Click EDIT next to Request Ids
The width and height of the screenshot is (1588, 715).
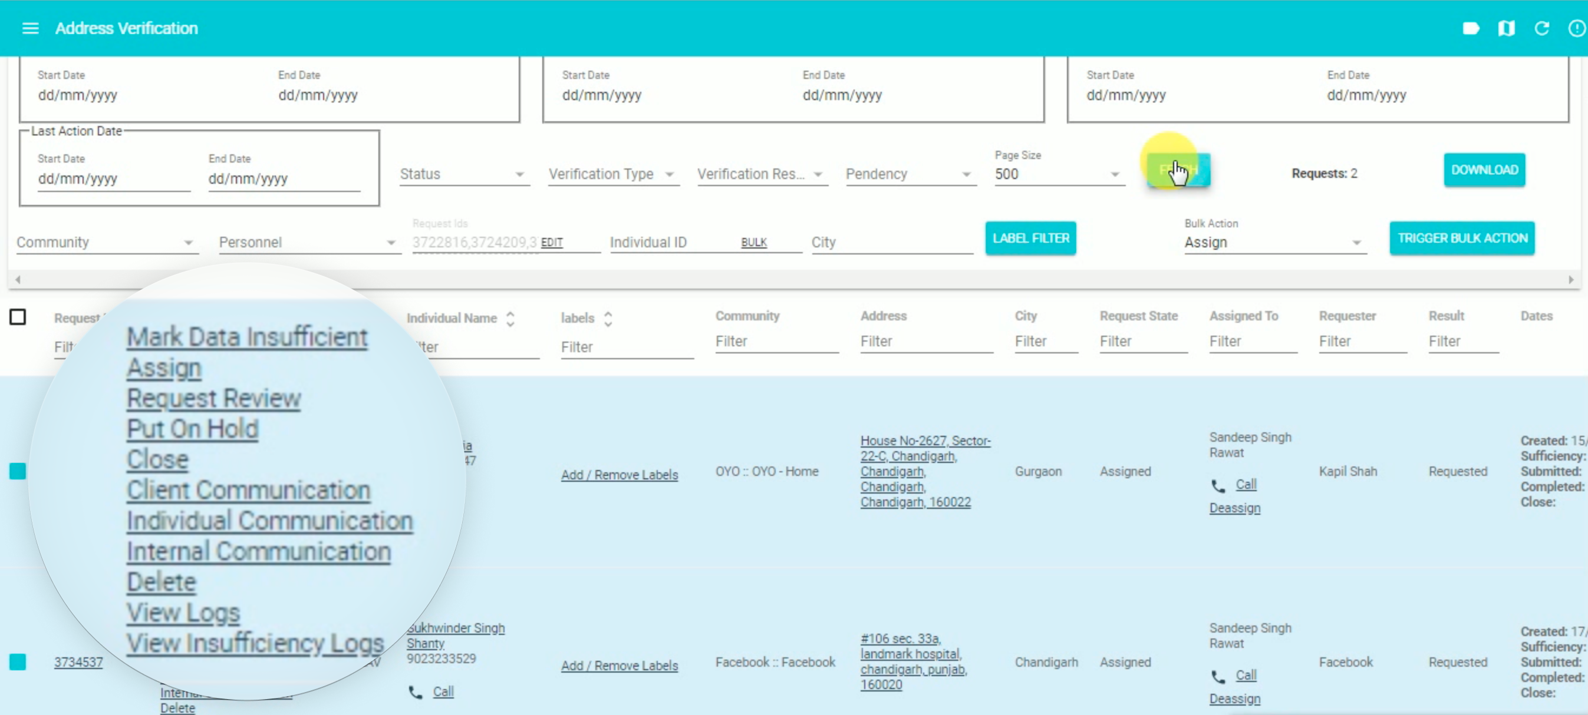point(552,243)
